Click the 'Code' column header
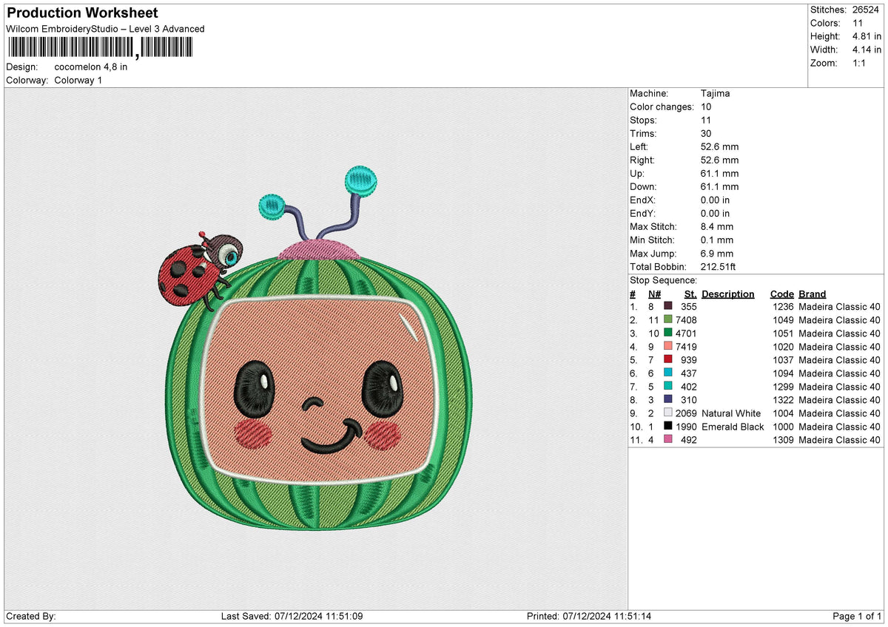The image size is (888, 627). coord(782,294)
